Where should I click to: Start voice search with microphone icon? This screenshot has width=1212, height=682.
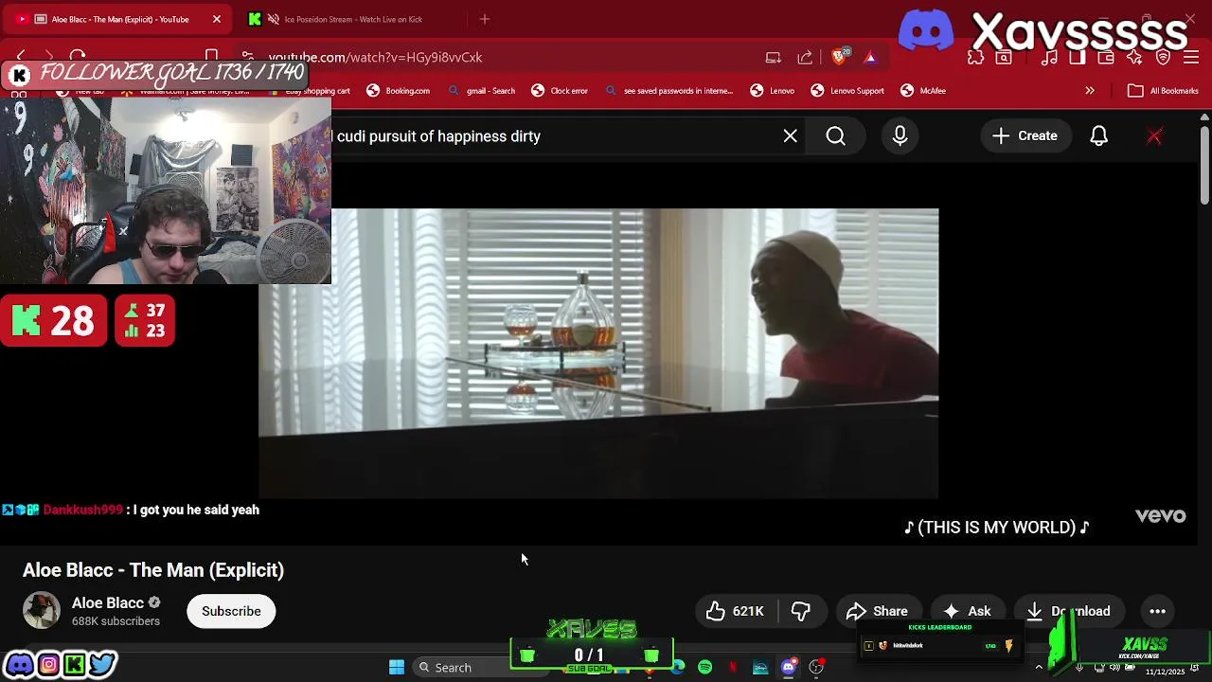click(x=900, y=136)
